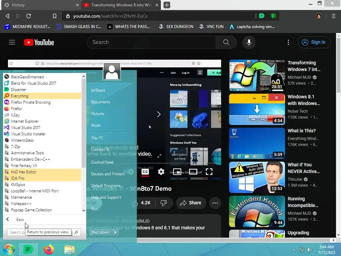Expand the HxD Hex Editor folder
Viewport: 341px width, 256px height.
click(42, 172)
